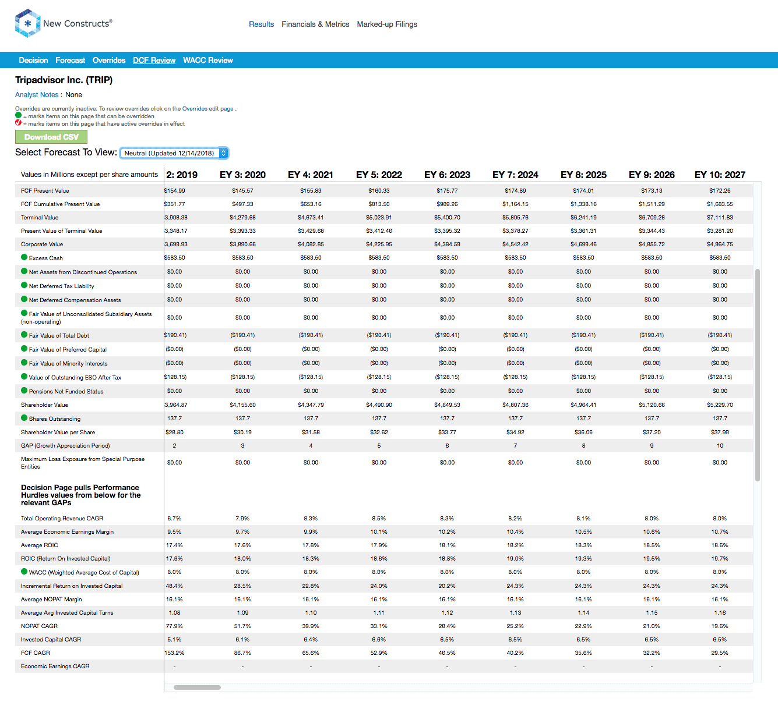This screenshot has width=778, height=702.
Task: Open Marked-up Filings
Action: coord(387,24)
